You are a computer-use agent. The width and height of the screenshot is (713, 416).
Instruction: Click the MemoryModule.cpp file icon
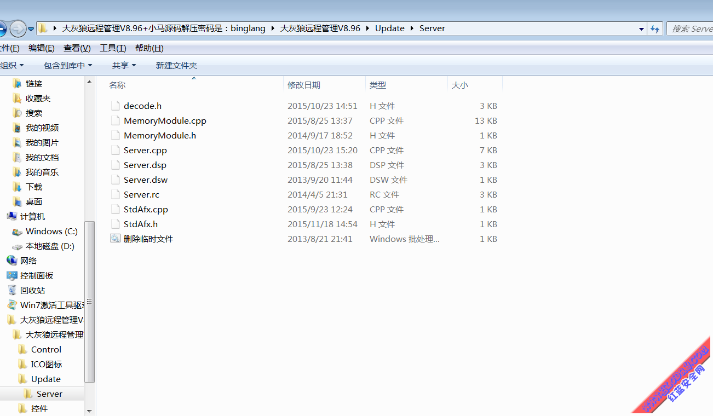pos(114,120)
